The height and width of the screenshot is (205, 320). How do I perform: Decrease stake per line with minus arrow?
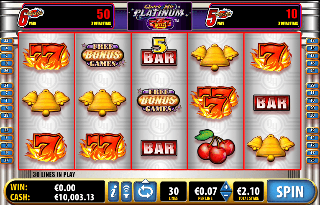(226, 197)
